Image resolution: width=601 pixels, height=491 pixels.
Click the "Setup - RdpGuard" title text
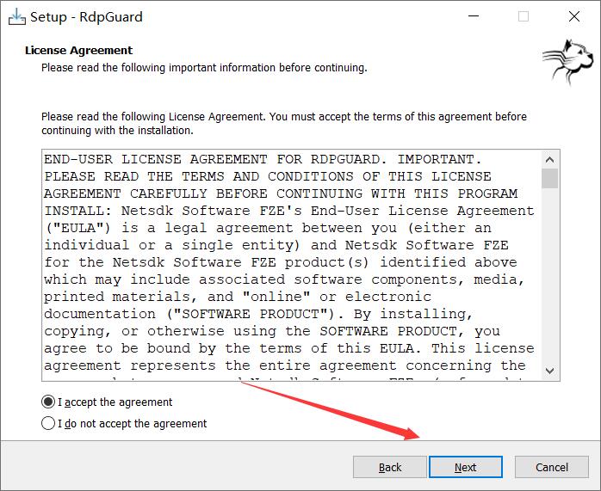(x=86, y=17)
